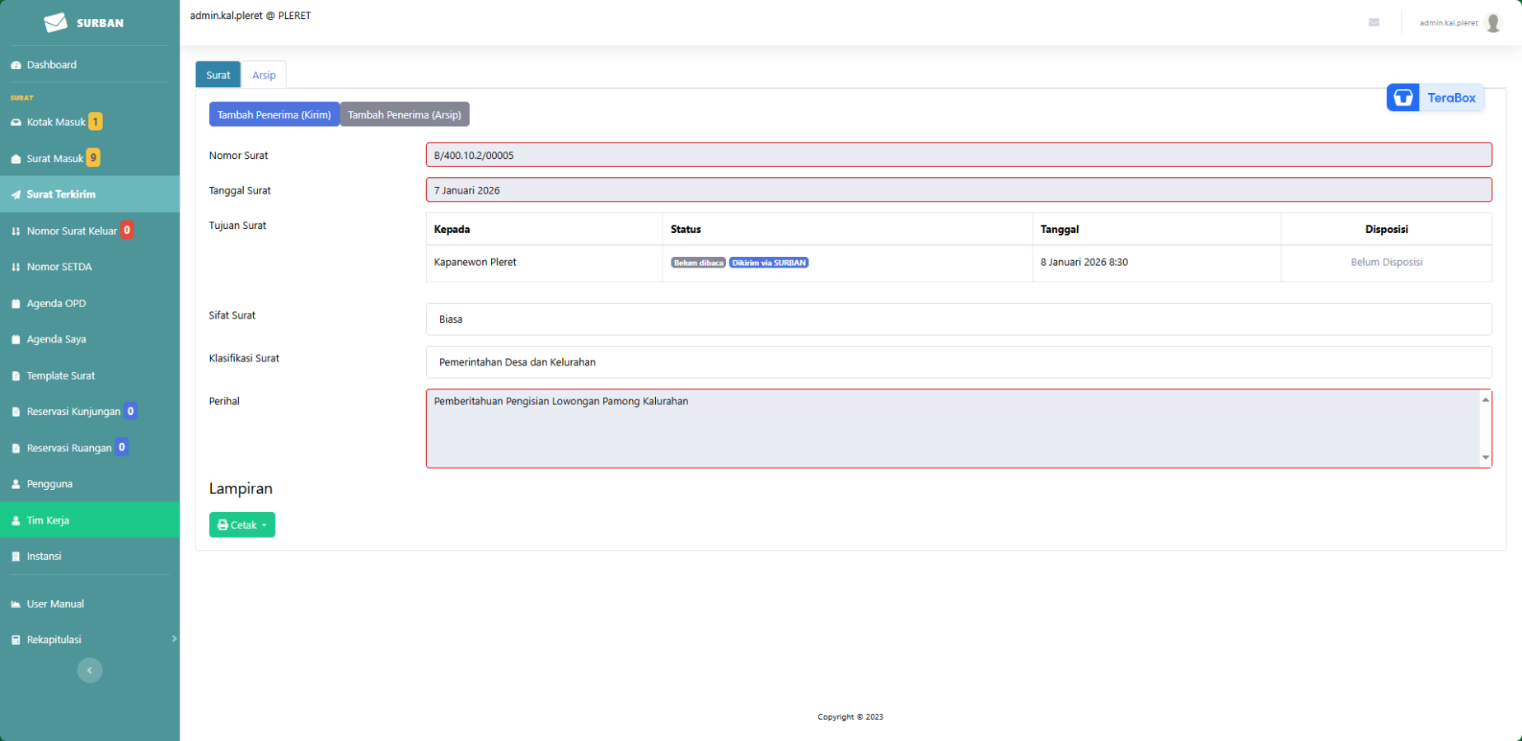This screenshot has width=1522, height=741.
Task: Click the Pengguna user icon
Action: click(16, 484)
